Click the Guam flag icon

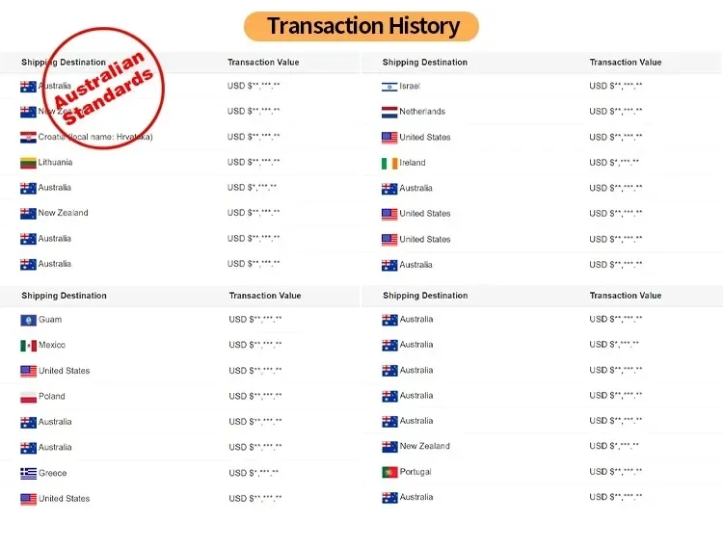pyautogui.click(x=28, y=320)
